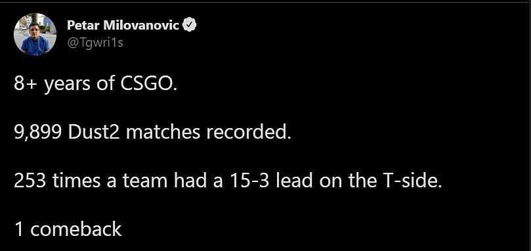Click the '1' before 'comeback'
This screenshot has width=531, height=251.
pyautogui.click(x=19, y=229)
